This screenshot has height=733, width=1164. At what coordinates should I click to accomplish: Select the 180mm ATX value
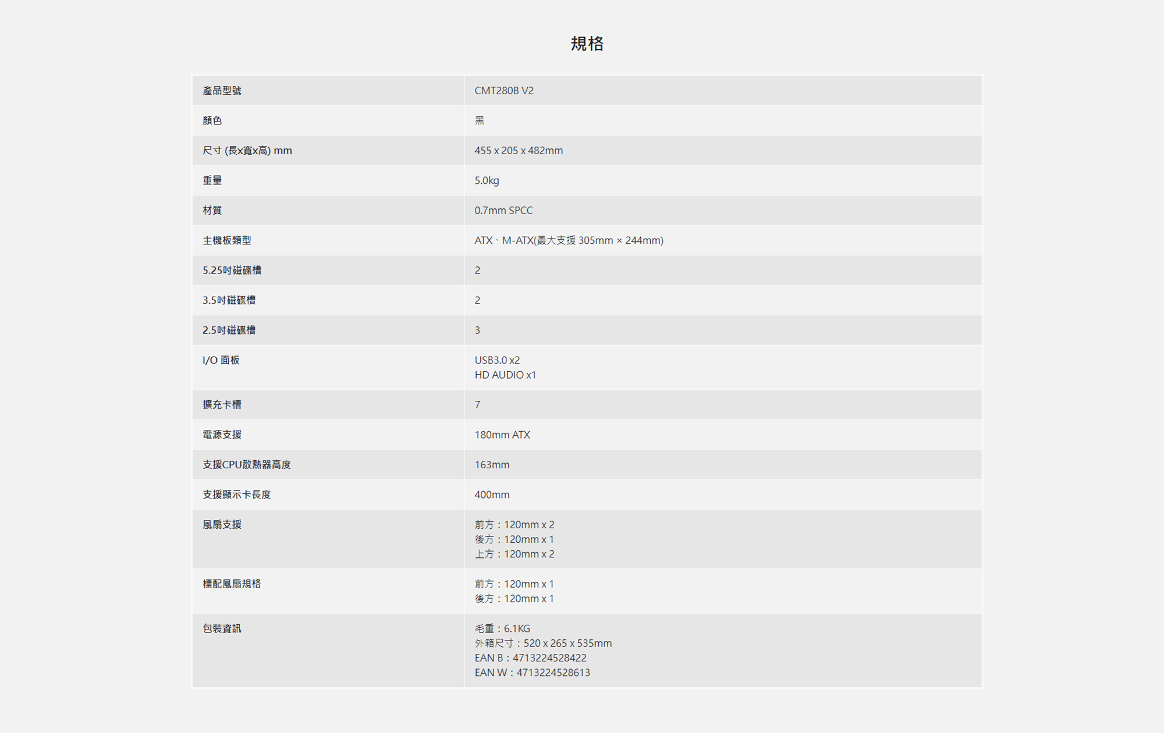(x=502, y=435)
